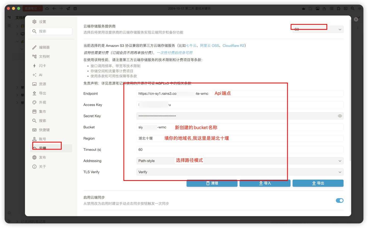This screenshot has width=368, height=228.
Task: Click the magnifier search icon in top toolbar
Action: click(x=352, y=8)
